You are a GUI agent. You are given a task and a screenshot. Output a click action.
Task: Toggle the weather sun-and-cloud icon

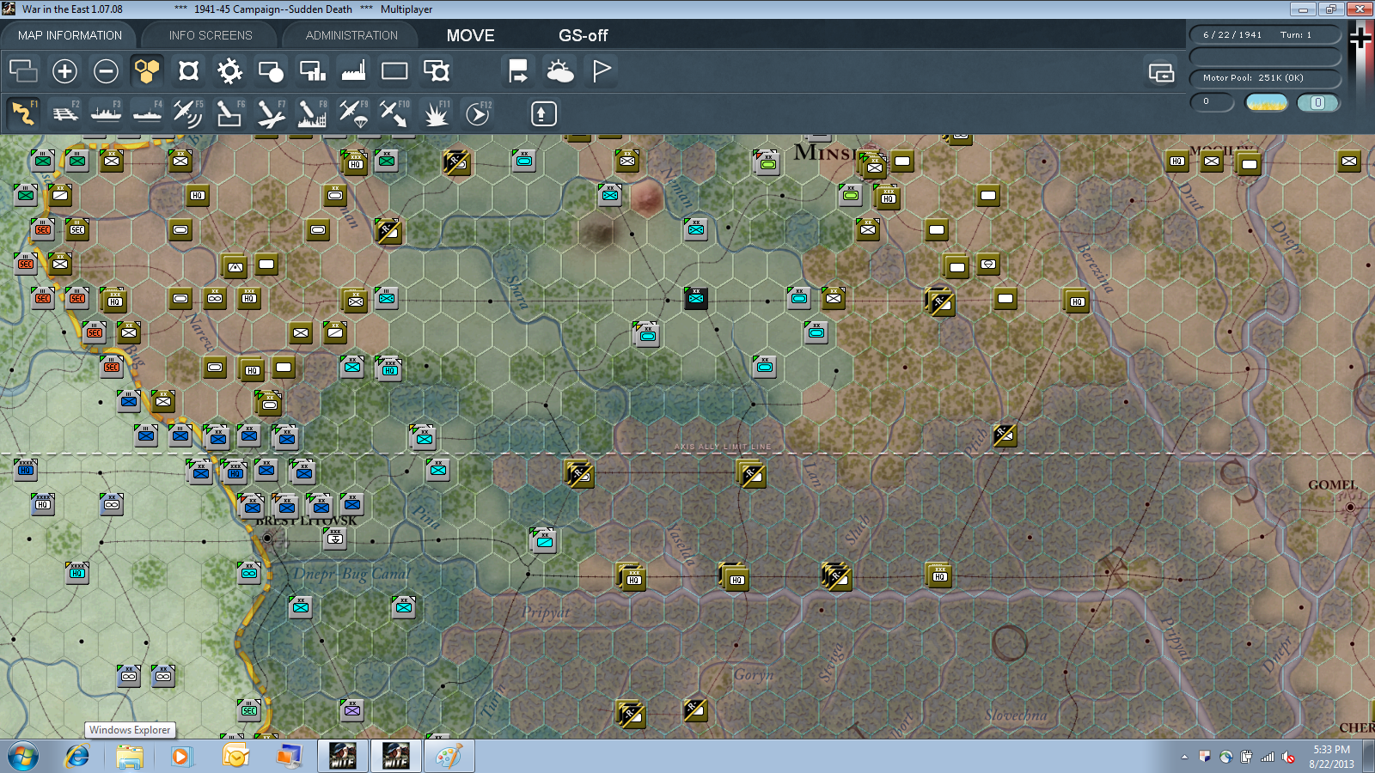point(559,70)
